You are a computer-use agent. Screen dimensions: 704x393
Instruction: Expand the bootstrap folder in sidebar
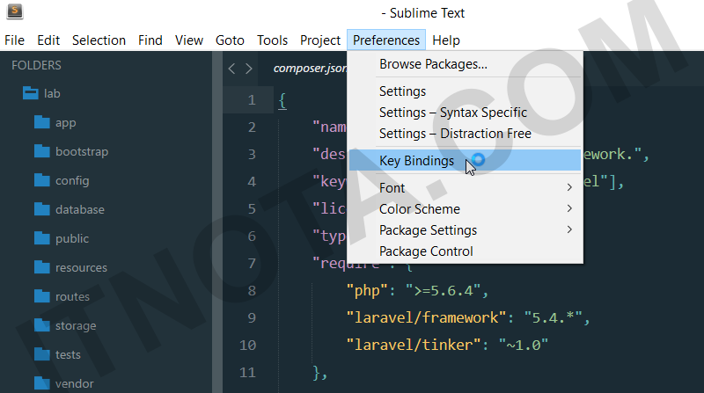82,151
